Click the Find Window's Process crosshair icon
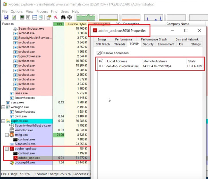This screenshot has width=208, height=179. (x=69, y=18)
